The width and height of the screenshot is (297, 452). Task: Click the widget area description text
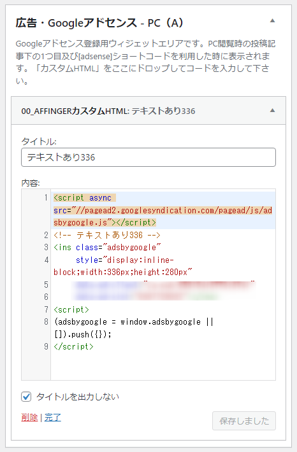145,62
